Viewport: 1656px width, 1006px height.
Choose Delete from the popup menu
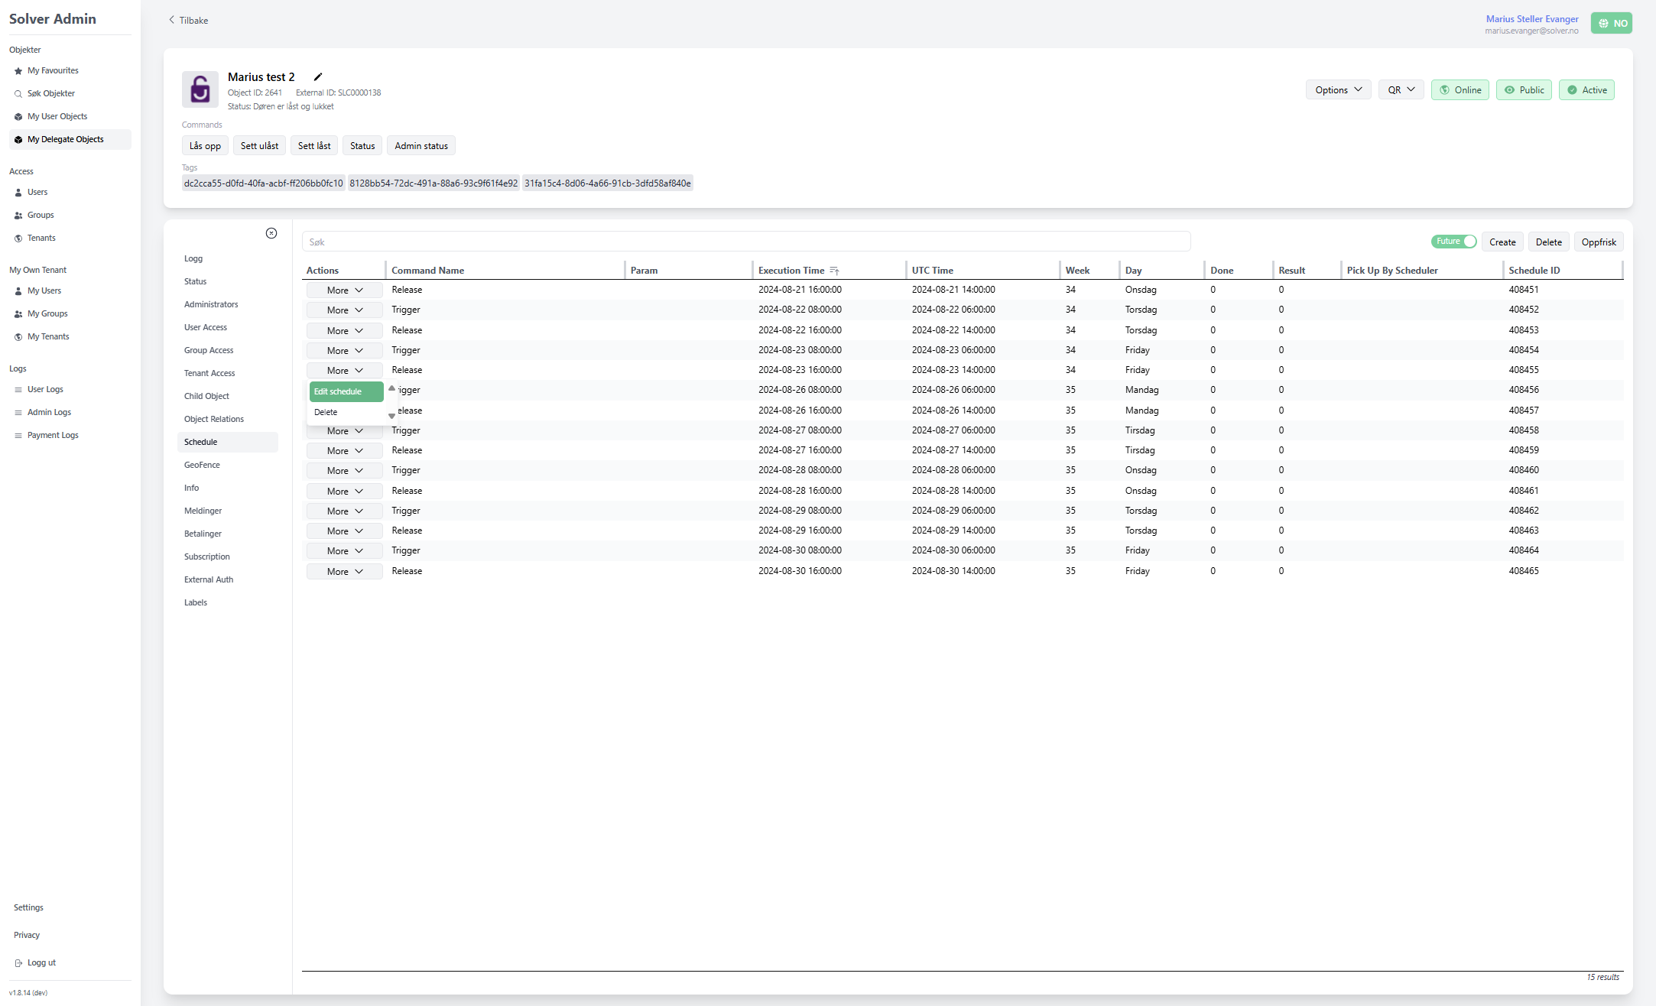(x=346, y=412)
